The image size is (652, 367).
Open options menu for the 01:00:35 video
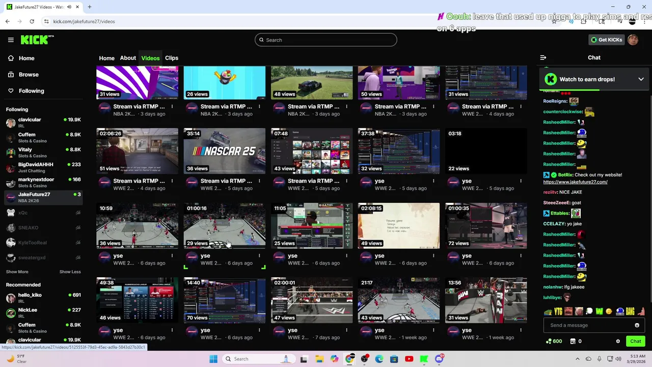click(521, 256)
